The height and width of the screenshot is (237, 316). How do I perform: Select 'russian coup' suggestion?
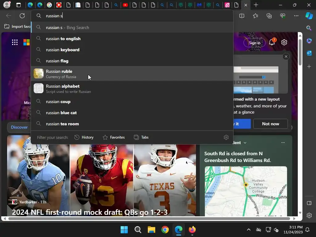click(132, 102)
